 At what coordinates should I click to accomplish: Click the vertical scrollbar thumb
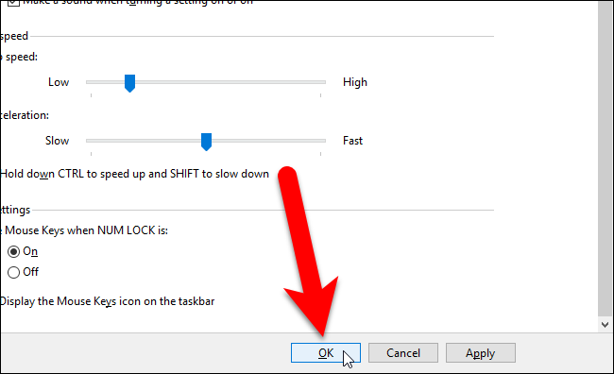click(x=605, y=157)
